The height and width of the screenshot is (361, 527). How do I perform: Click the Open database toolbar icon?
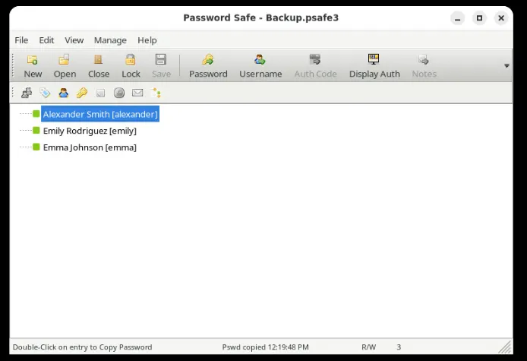point(64,60)
